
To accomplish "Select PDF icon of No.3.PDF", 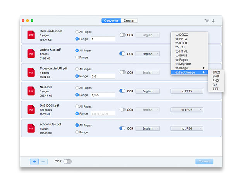I will click(31, 91).
